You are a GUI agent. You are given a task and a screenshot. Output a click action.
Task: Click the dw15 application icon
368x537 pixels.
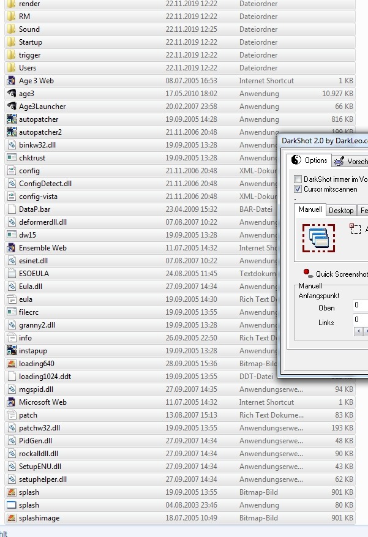(x=11, y=235)
